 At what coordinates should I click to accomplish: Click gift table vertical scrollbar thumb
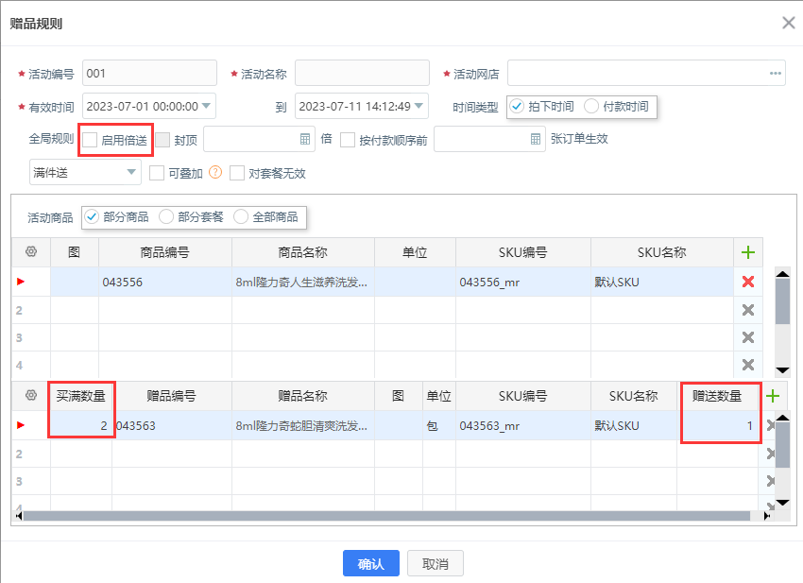pos(782,445)
